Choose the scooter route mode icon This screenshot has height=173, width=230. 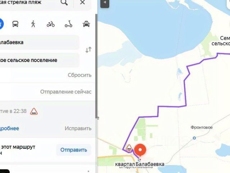click(x=69, y=24)
